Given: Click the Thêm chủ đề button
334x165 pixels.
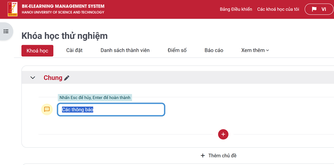Looking at the screenshot, I should click(218, 156).
